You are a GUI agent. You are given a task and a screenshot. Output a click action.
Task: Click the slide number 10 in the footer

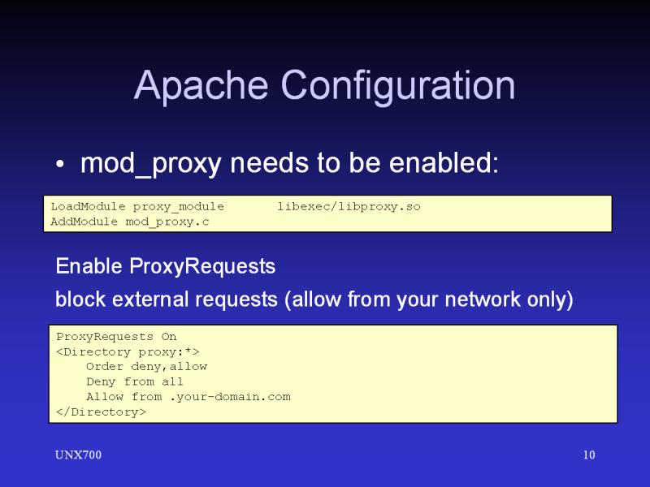588,455
